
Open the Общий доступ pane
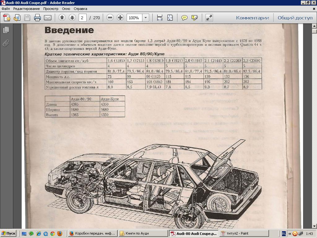(x=295, y=18)
